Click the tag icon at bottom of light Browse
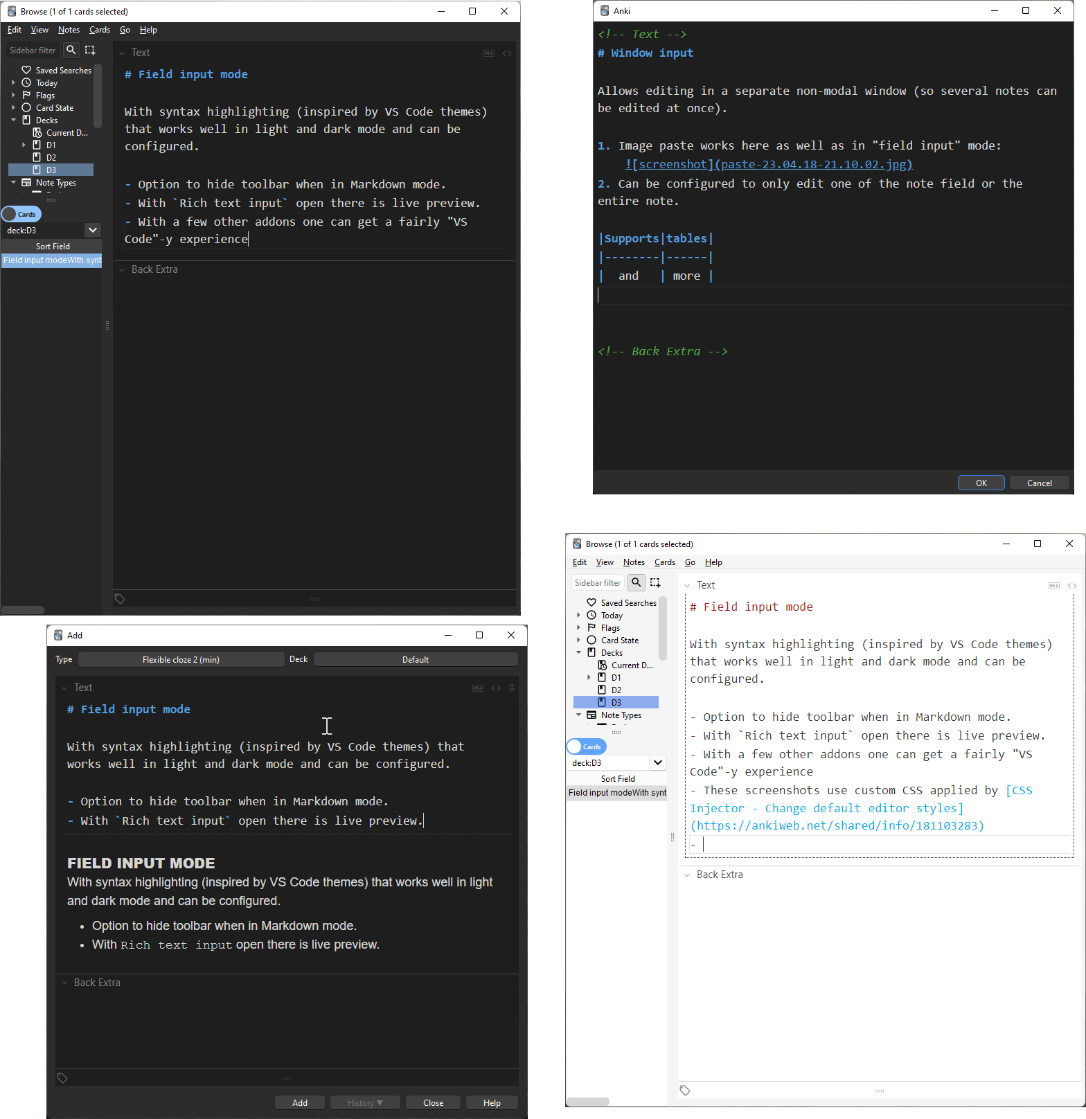The height and width of the screenshot is (1119, 1086). [x=685, y=1091]
